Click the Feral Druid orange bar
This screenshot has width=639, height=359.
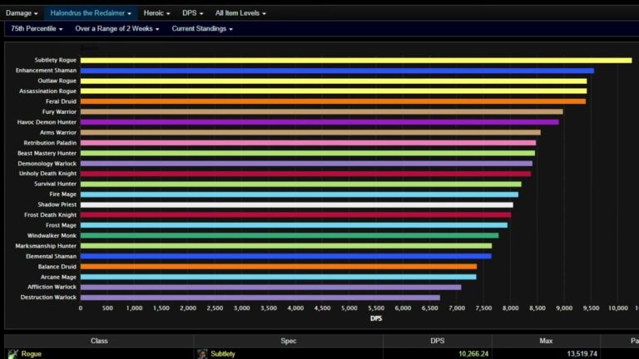tap(333, 101)
